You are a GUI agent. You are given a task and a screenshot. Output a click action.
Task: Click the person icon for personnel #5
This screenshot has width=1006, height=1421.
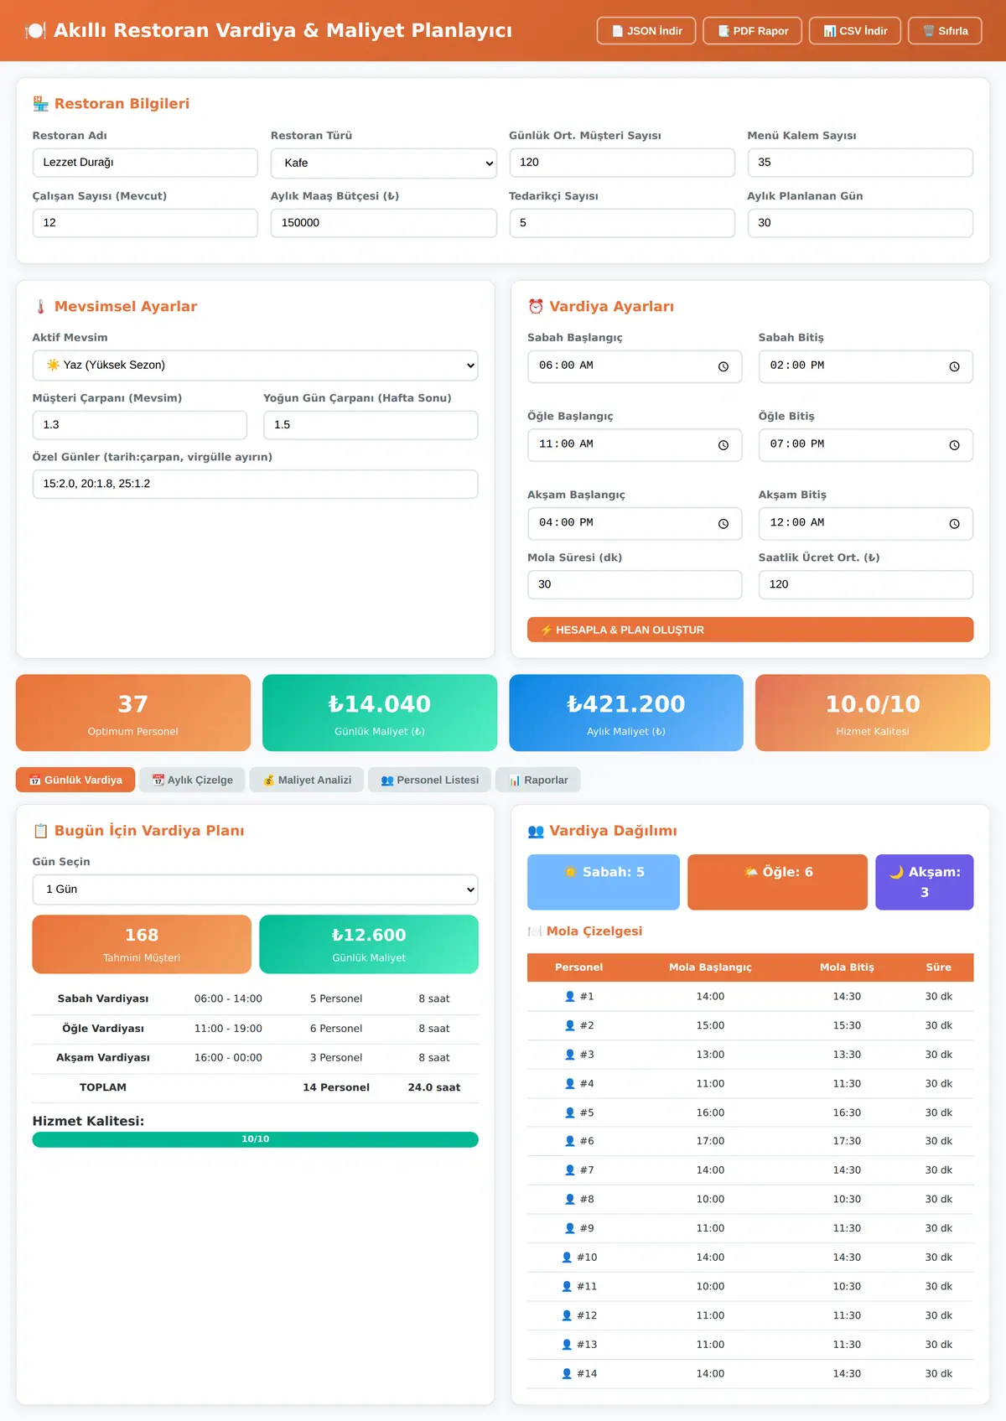(x=570, y=1113)
